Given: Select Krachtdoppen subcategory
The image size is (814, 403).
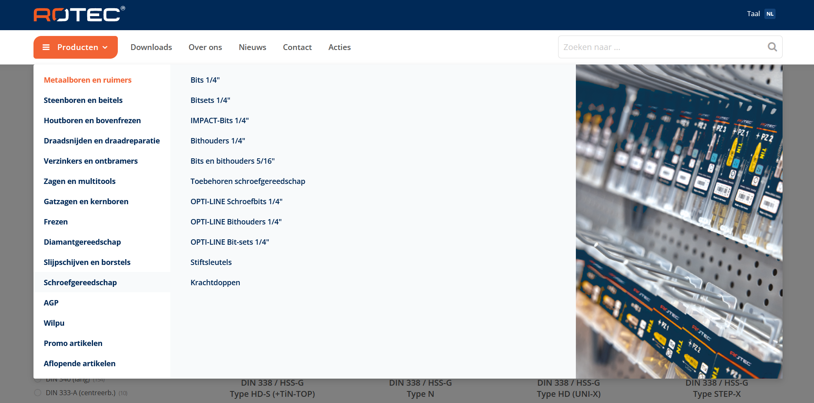Looking at the screenshot, I should (x=215, y=283).
